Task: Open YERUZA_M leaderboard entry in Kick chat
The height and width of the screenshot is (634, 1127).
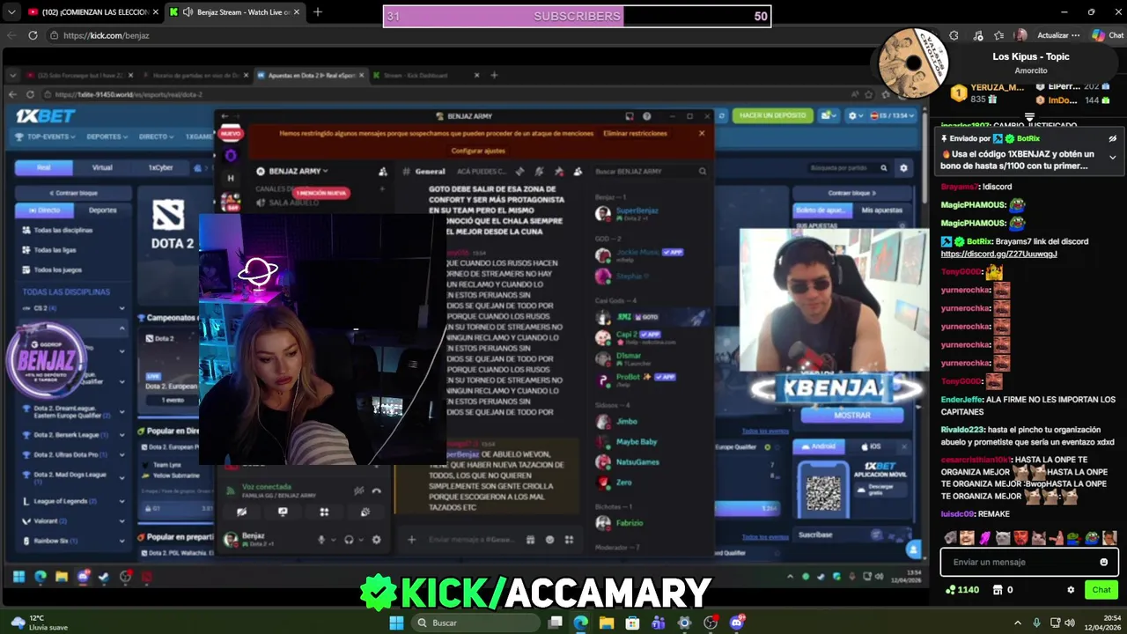Action: coord(988,93)
